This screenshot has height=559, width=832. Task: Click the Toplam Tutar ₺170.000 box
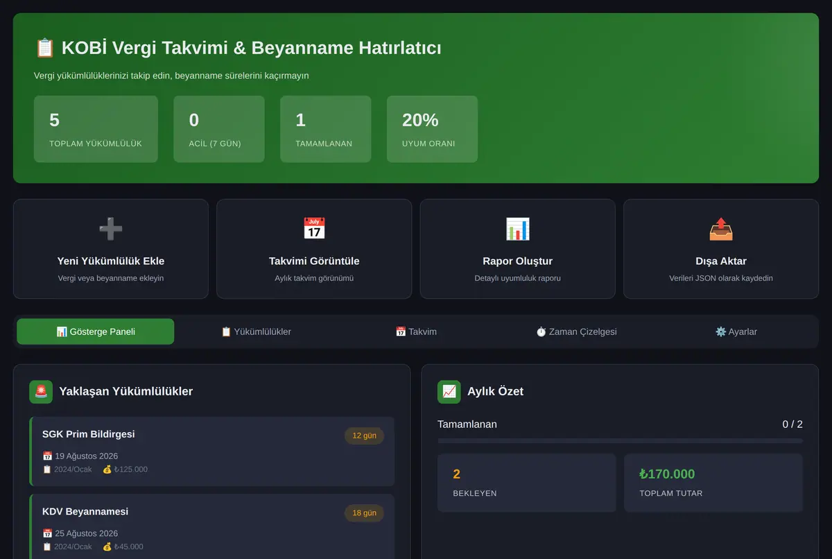tap(713, 483)
